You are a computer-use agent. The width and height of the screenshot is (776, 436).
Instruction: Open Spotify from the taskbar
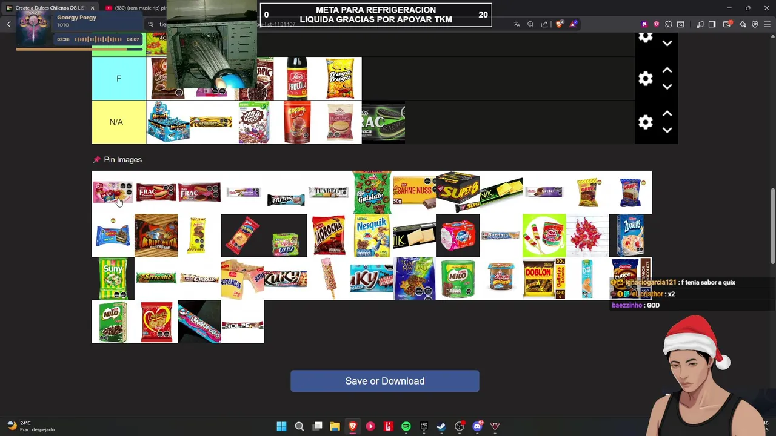406,426
